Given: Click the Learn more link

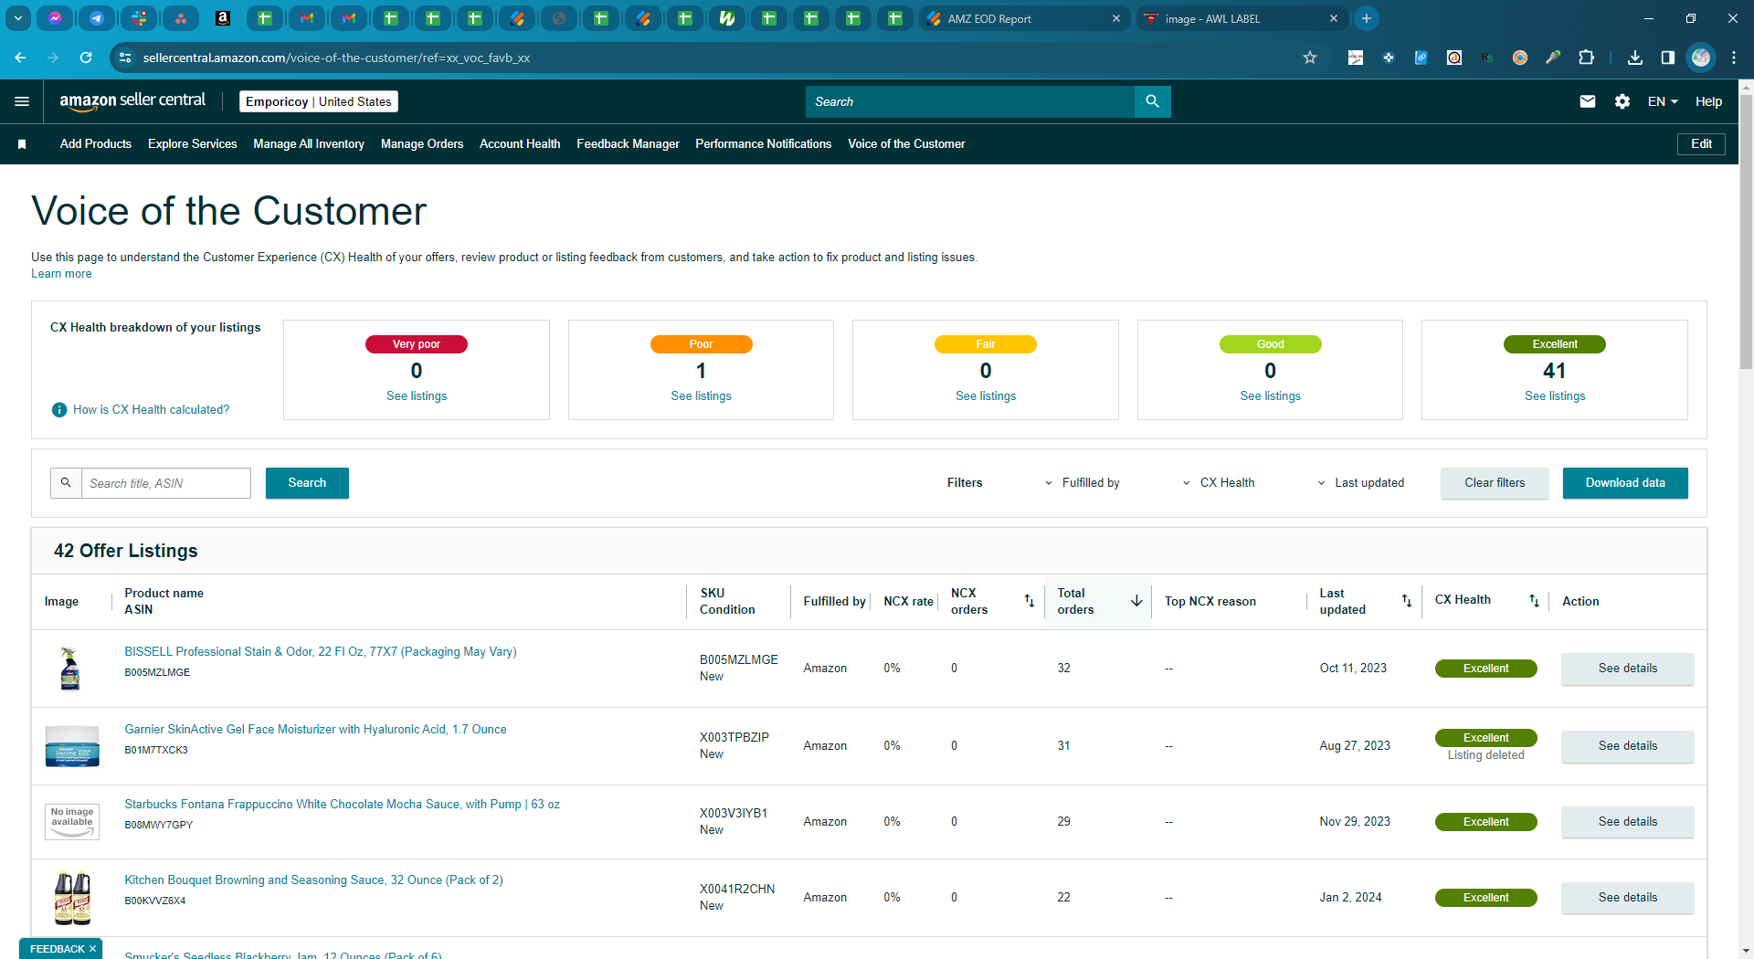Looking at the screenshot, I should coord(61,274).
